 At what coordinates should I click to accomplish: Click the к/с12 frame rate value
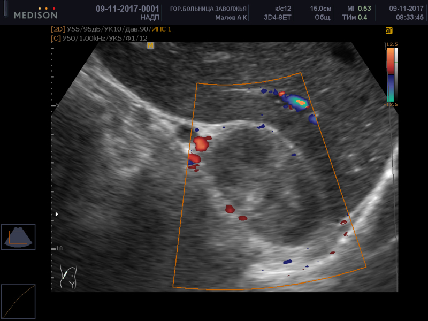point(283,9)
